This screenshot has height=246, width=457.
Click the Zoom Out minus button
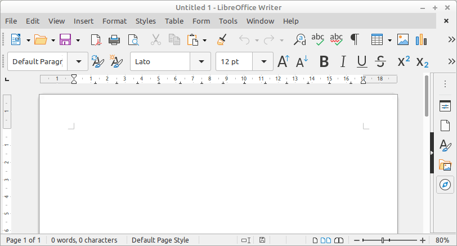pos(357,240)
